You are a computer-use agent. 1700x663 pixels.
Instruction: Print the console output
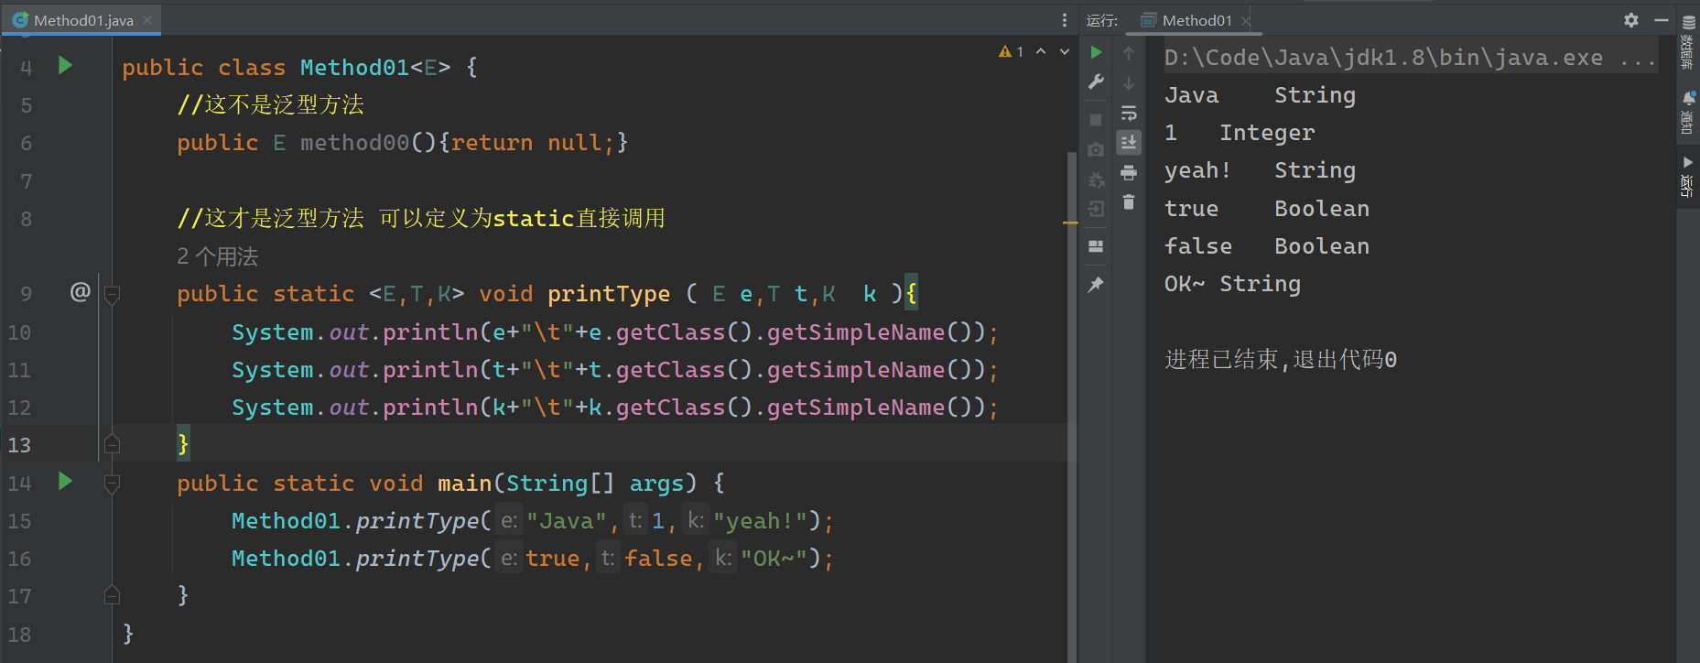(1129, 172)
